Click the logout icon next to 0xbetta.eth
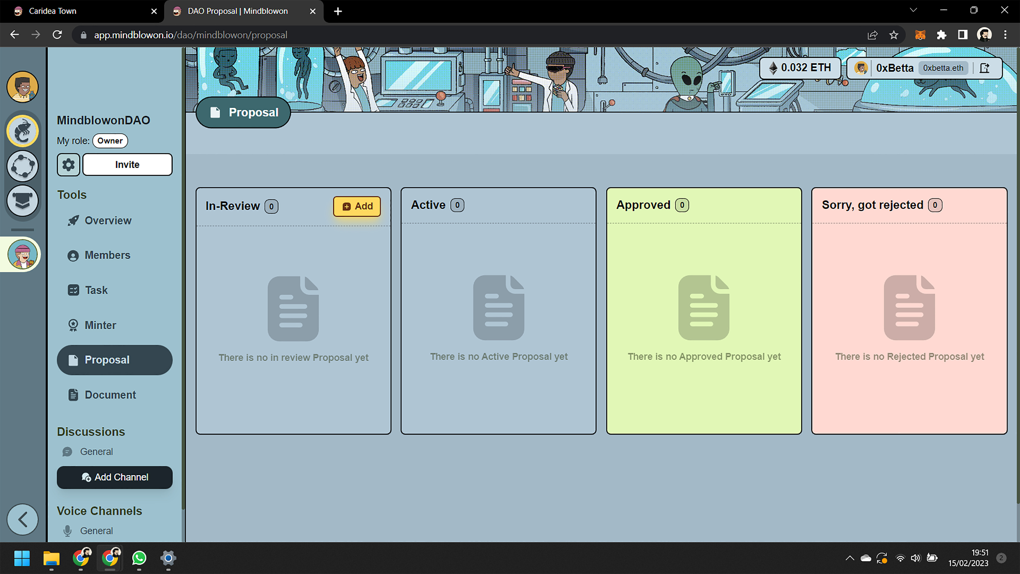Screen dimensions: 1020x574 click(984, 68)
